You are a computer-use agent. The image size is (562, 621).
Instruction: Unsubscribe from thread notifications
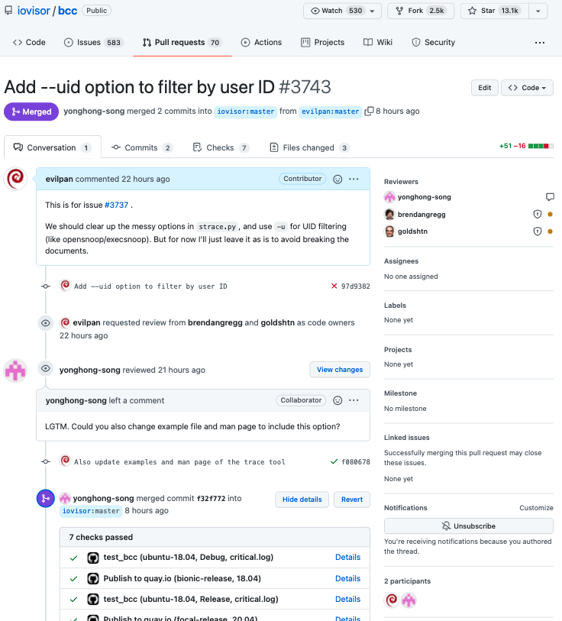468,526
